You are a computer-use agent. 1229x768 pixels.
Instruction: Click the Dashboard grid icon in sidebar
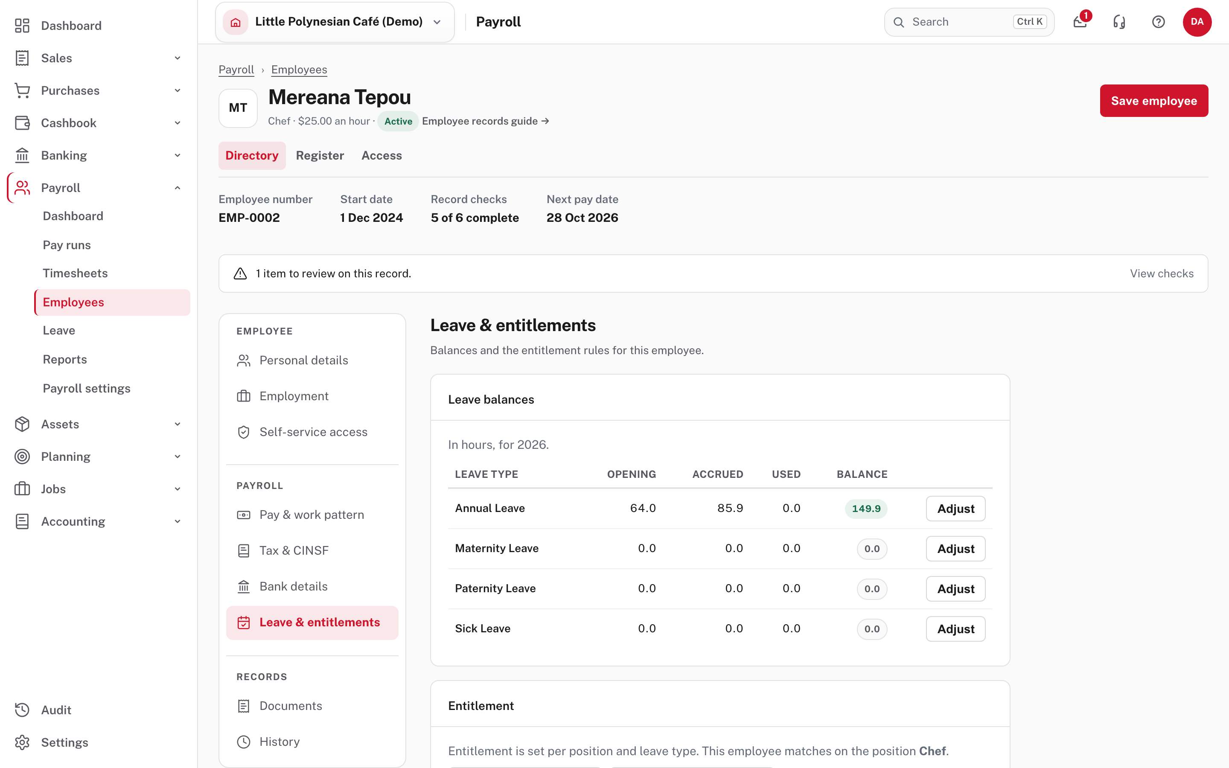tap(22, 26)
